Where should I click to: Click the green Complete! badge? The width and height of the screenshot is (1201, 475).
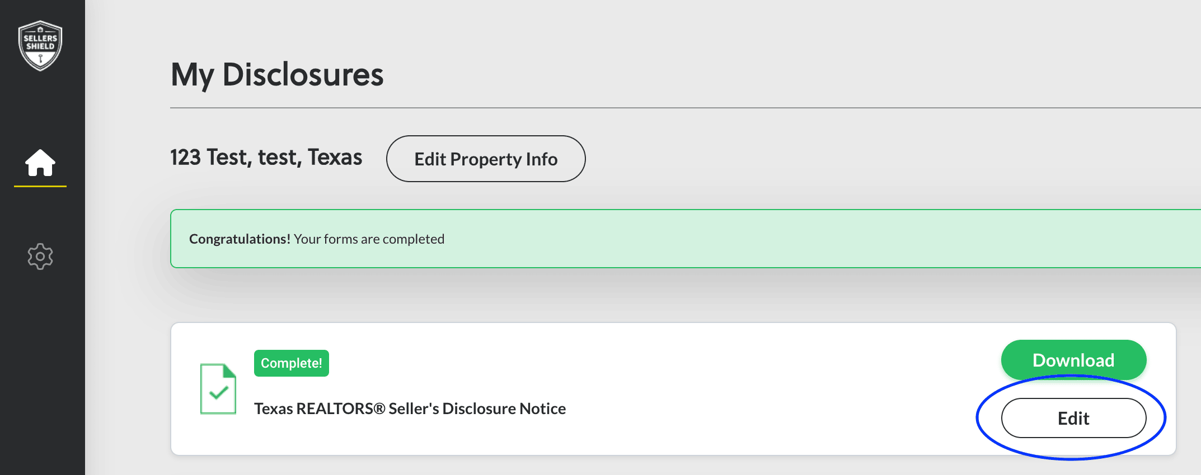pos(291,363)
